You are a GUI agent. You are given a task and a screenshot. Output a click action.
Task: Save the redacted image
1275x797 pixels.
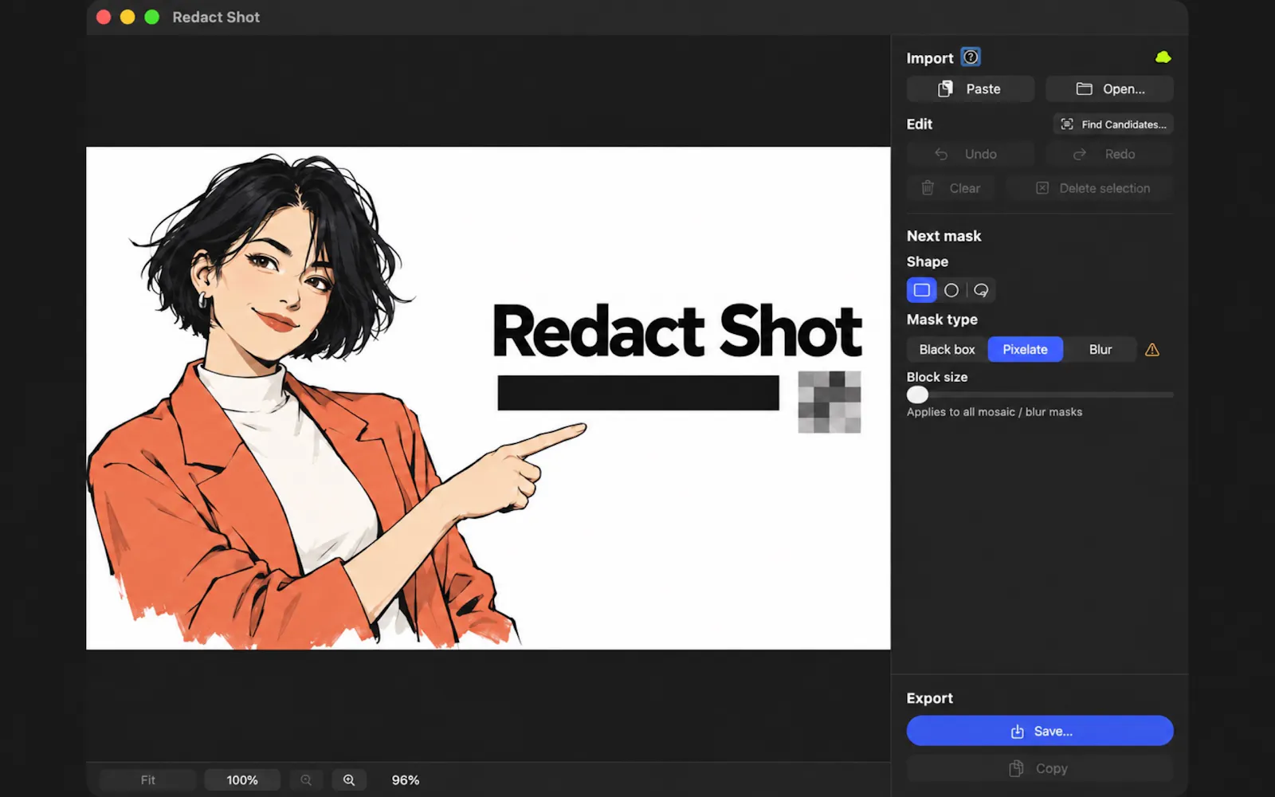pos(1040,731)
